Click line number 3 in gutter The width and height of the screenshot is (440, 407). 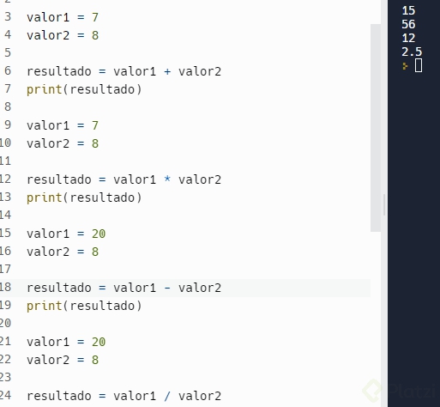(x=8, y=17)
